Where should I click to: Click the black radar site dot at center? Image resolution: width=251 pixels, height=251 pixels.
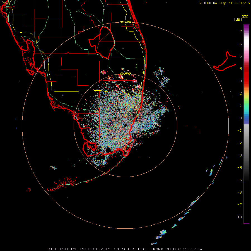click(x=125, y=125)
